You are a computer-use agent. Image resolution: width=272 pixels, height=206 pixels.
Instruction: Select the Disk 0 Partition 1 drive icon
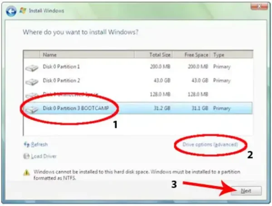32,68
